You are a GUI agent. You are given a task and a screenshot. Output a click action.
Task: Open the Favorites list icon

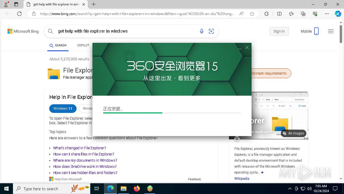click(291, 14)
